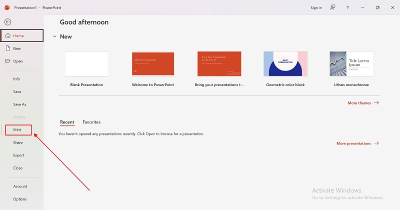Choose the Blank Presentation thumbnail
Screen dimensions: 400x210
coord(86,64)
